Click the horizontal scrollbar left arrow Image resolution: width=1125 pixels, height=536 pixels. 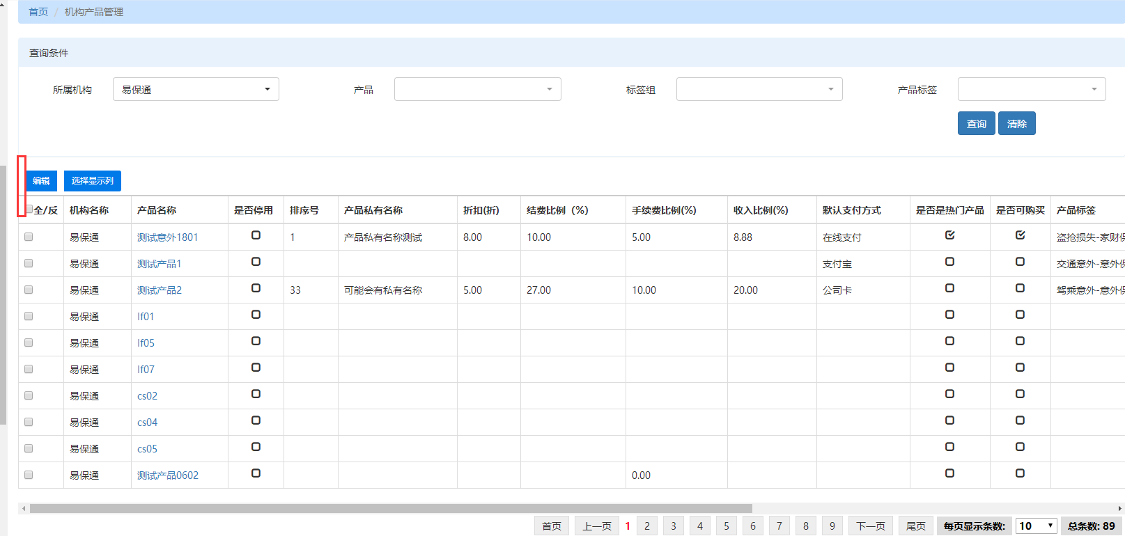(x=24, y=509)
